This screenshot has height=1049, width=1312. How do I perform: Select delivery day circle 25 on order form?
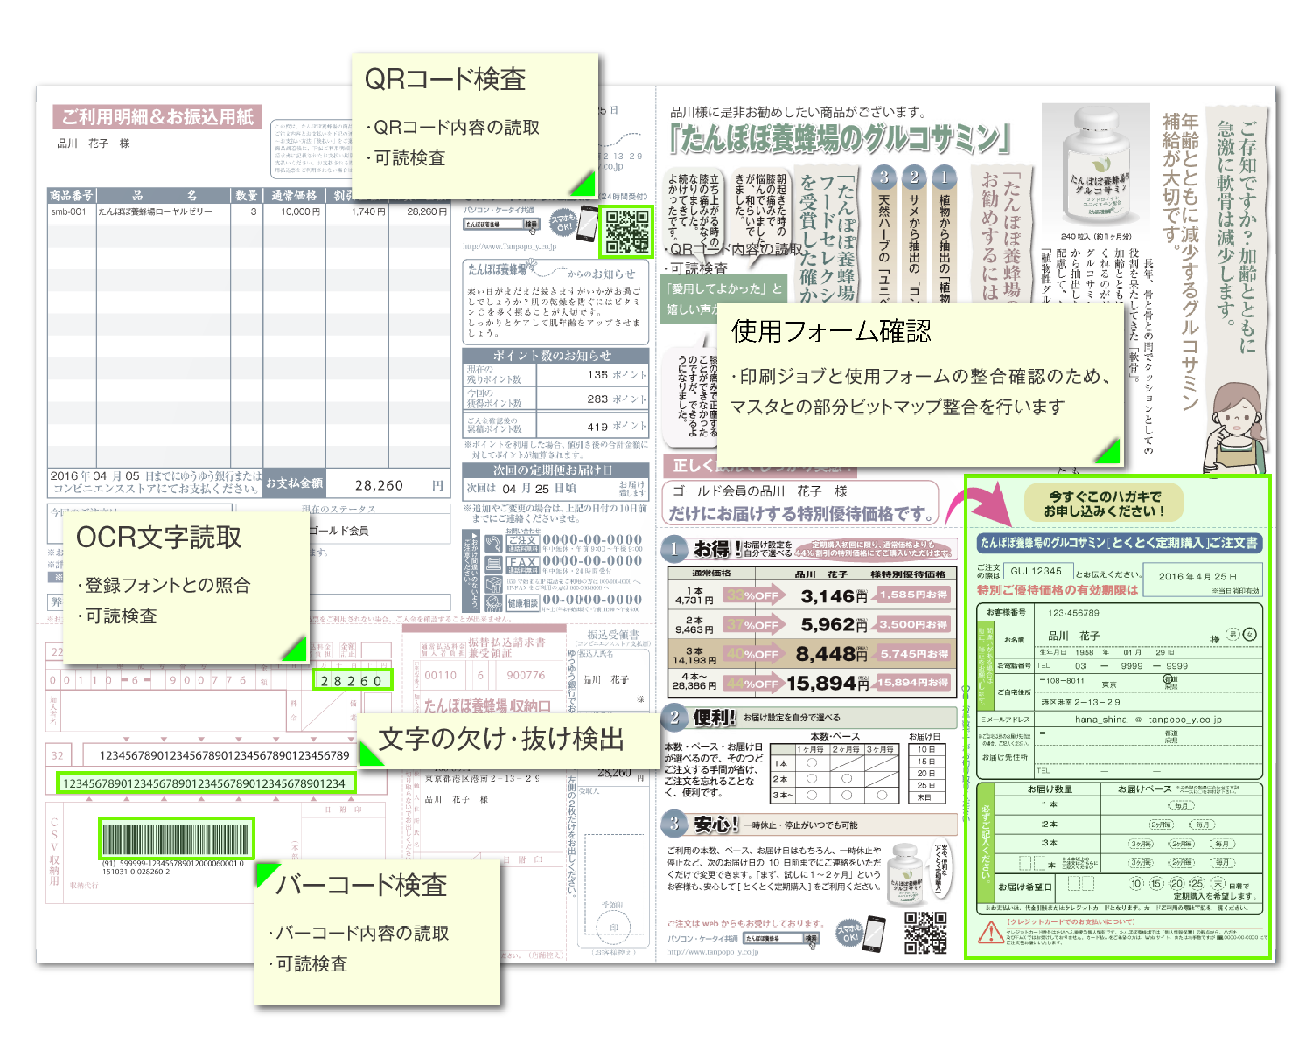click(1197, 883)
